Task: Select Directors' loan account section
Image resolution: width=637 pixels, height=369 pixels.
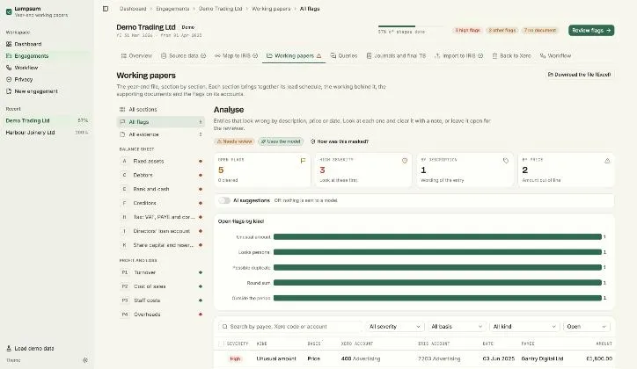Action: tap(161, 231)
